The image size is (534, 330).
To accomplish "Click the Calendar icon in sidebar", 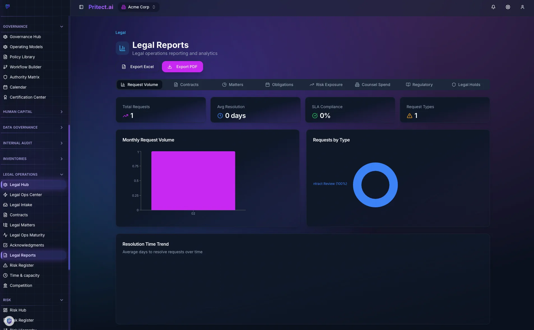I will [5, 87].
